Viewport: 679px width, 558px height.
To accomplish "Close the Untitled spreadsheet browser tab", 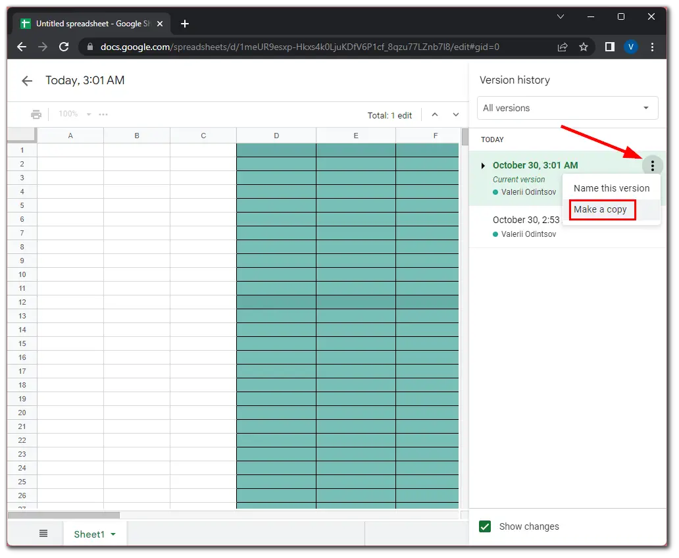I will click(160, 24).
